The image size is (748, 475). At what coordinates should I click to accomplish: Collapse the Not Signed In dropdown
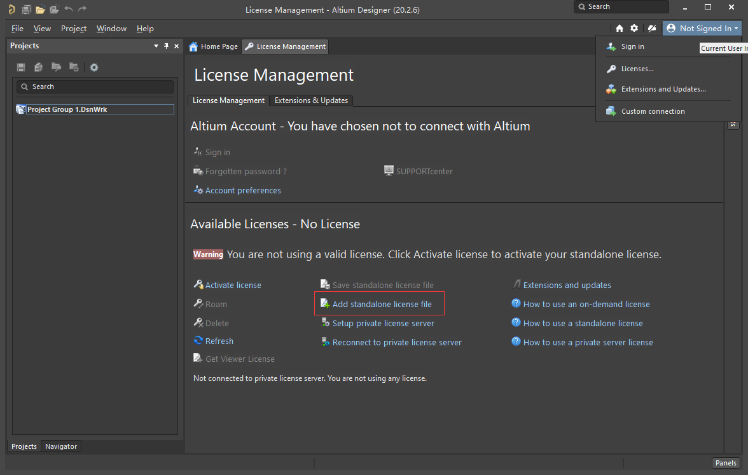pyautogui.click(x=701, y=28)
